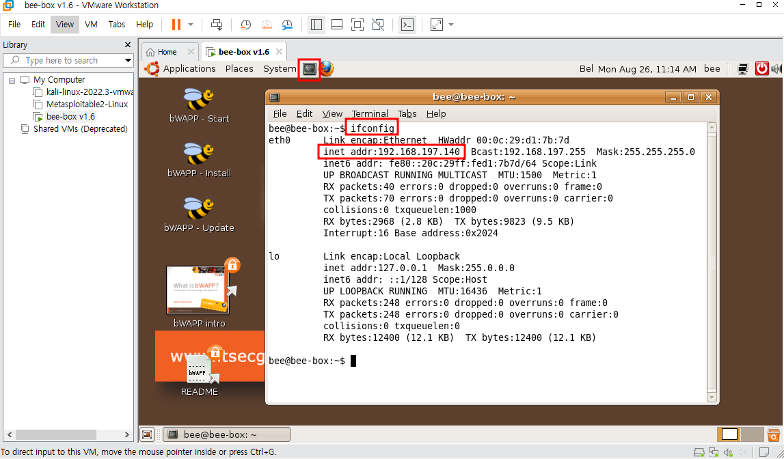784x459 pixels.
Task: Click the terminal scrollbar down arrow
Action: click(712, 398)
